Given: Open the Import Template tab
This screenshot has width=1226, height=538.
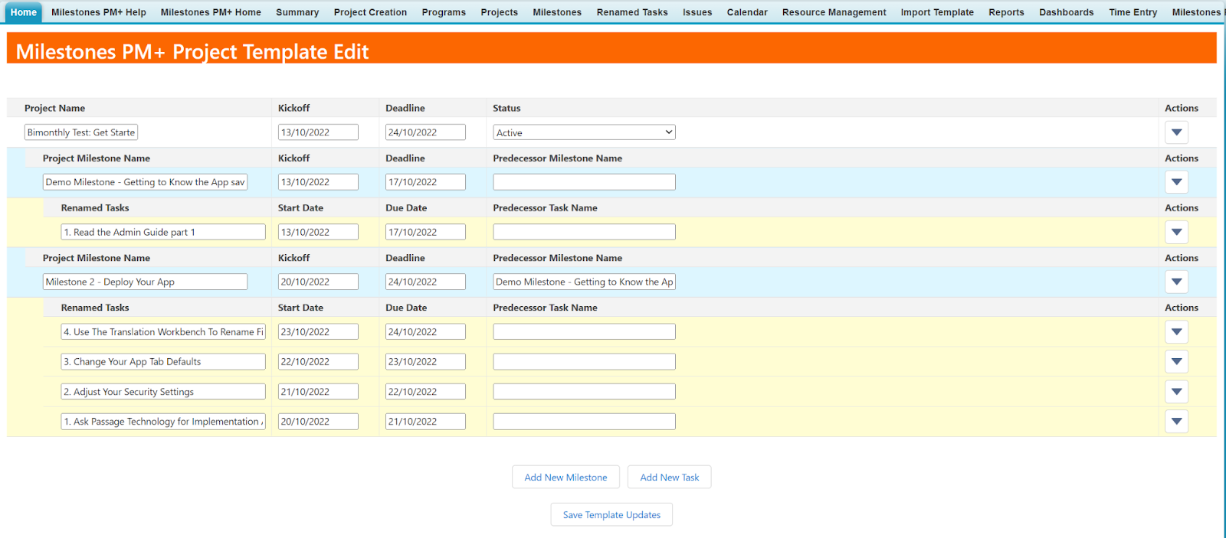Looking at the screenshot, I should pyautogui.click(x=937, y=12).
